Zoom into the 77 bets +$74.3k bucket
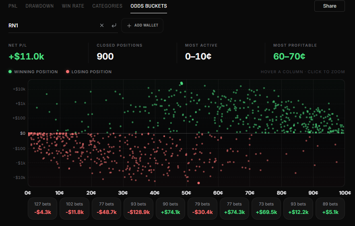 234,208
